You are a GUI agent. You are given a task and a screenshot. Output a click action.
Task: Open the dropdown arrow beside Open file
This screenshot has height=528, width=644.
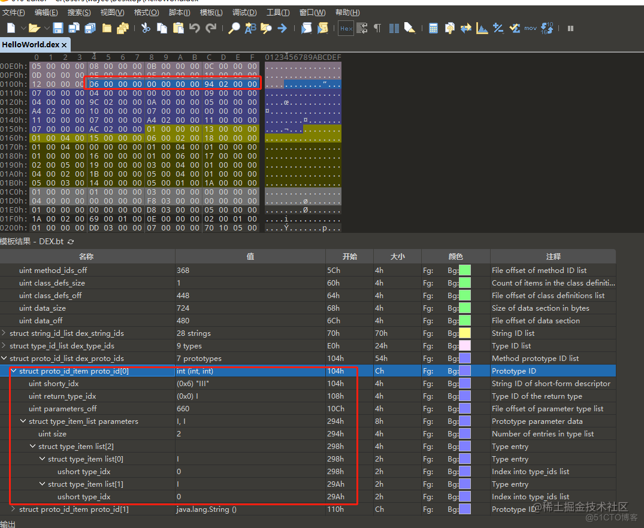point(46,28)
